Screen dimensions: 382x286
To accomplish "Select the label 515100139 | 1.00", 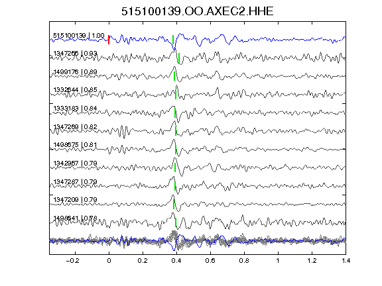I will (x=79, y=36).
